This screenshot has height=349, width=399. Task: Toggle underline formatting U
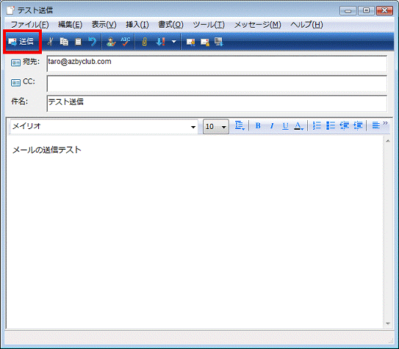[286, 125]
